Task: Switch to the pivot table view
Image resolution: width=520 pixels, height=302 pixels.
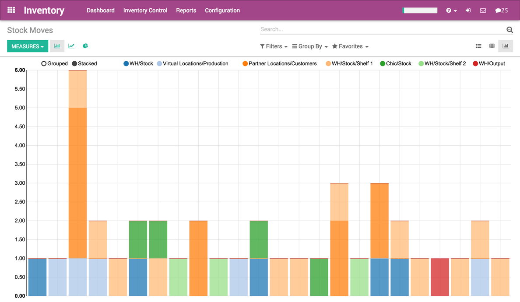Action: coord(492,45)
